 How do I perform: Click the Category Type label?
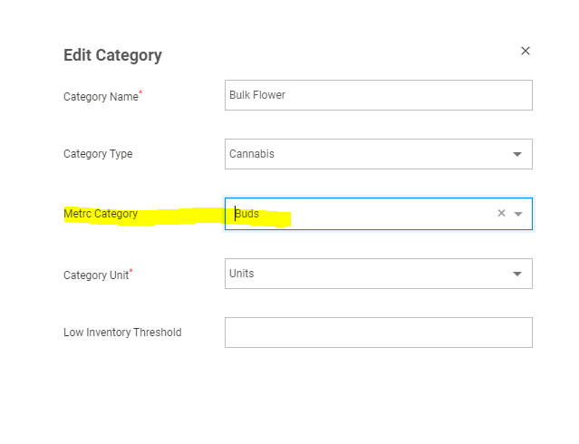[x=98, y=154]
